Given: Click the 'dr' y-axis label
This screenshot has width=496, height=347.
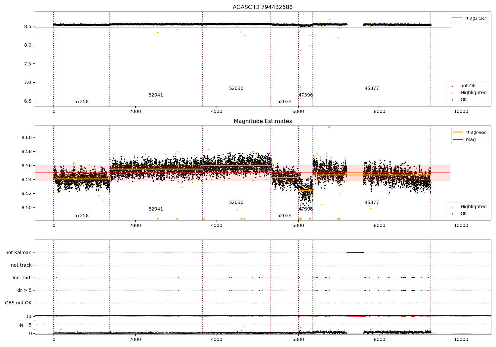Looking at the screenshot, I should tap(21, 325).
